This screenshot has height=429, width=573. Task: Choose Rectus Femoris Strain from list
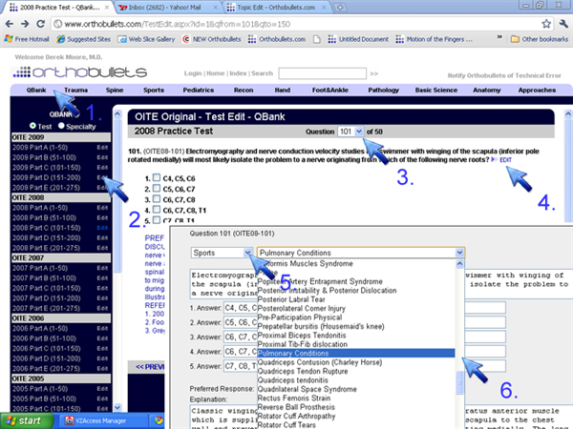pyautogui.click(x=294, y=398)
